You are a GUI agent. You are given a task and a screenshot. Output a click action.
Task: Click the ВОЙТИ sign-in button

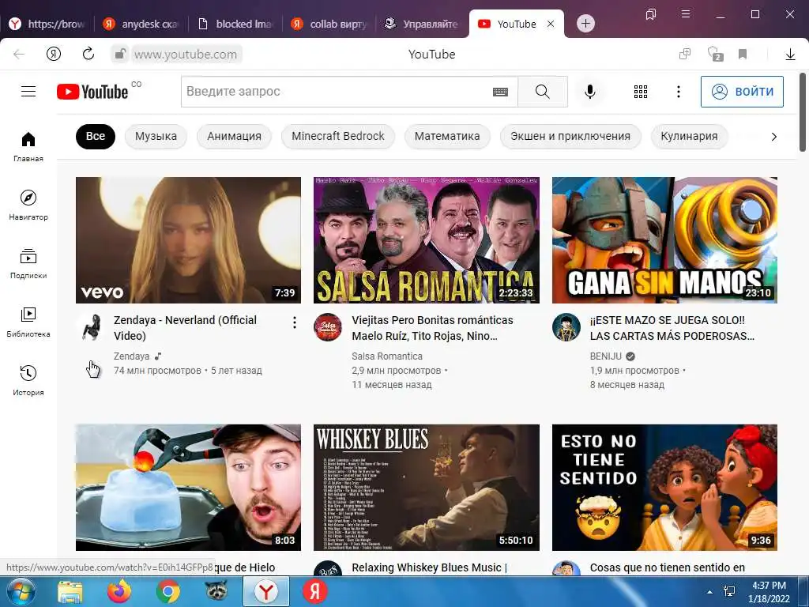(742, 92)
